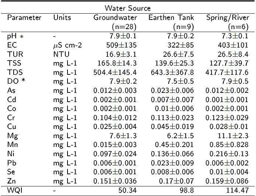
Task: Select the Mg parameter label
Action: (13, 136)
